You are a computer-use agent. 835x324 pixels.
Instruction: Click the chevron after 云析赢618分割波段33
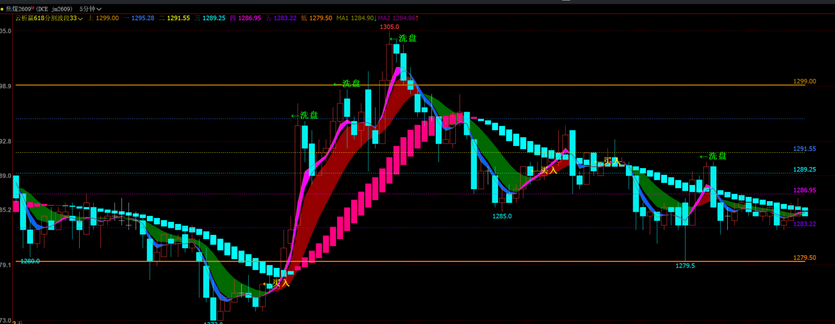(80, 18)
